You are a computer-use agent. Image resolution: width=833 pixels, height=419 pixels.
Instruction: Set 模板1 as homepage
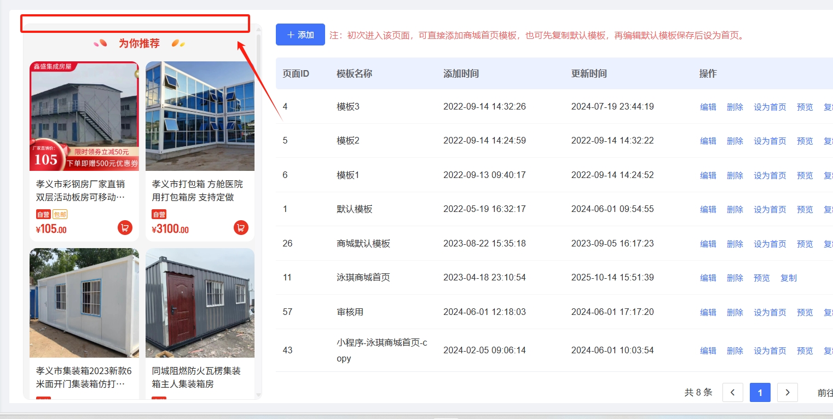click(770, 175)
